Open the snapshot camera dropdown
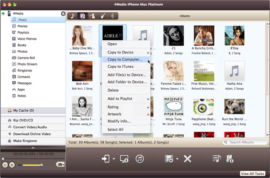Viewport: 270px width, 178px height. pos(61,165)
